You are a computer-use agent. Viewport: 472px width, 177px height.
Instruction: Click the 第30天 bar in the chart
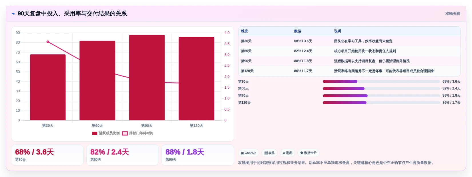pos(48,87)
